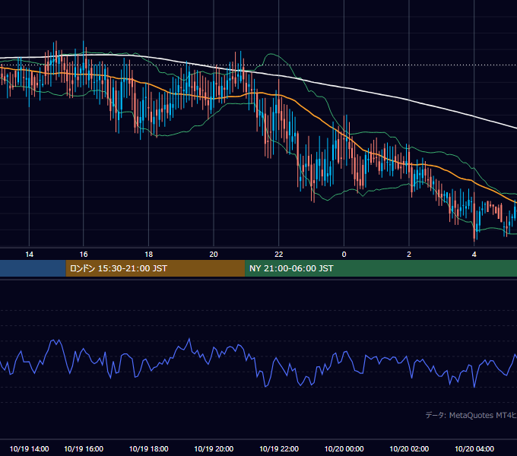This screenshot has height=456, width=517.
Task: Click the hour label 4 on time axis
Action: [474, 255]
